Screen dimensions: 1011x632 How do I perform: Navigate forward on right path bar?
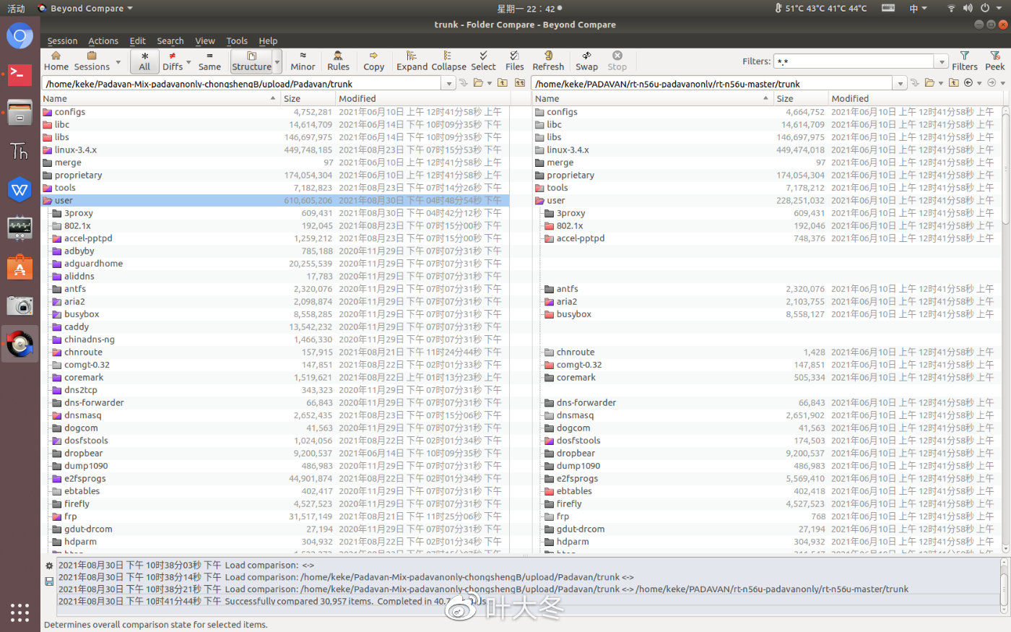click(992, 83)
